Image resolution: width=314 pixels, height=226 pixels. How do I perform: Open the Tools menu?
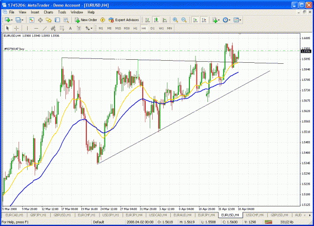tap(62, 12)
